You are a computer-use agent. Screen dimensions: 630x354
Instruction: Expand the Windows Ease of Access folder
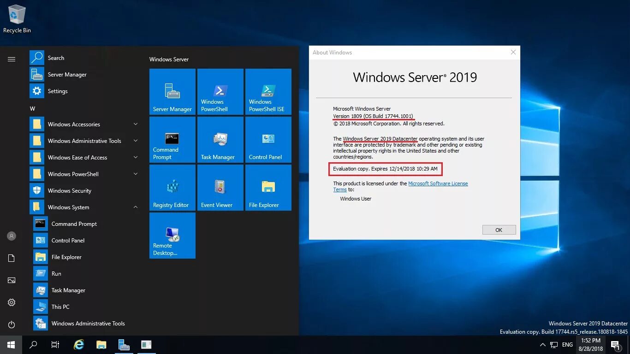85,158
